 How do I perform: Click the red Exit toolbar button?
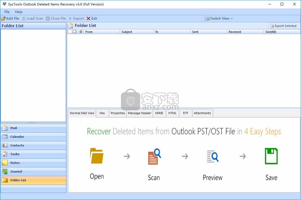pos(92,18)
